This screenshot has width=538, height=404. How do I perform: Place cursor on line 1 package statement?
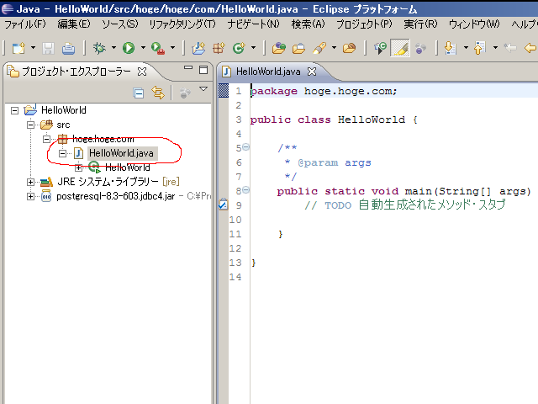coord(323,91)
